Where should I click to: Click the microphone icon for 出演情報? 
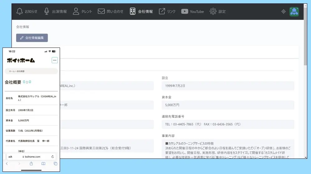coord(47,11)
